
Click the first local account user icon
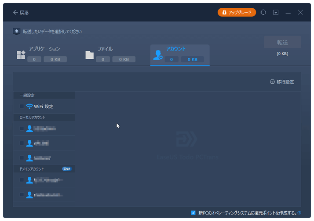(29, 128)
